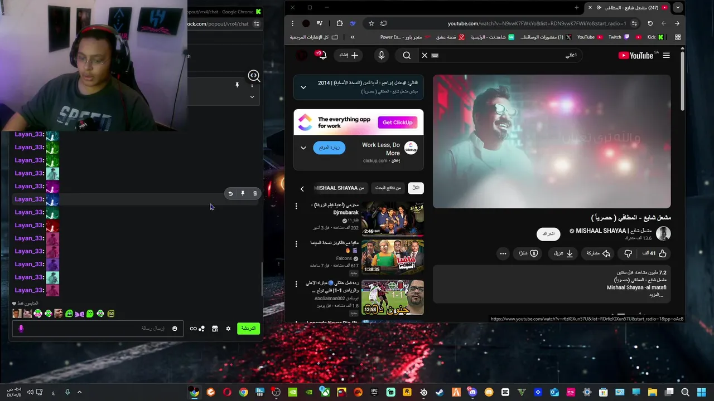Open options menu for Falcons video
The width and height of the screenshot is (714, 401).
point(296,244)
